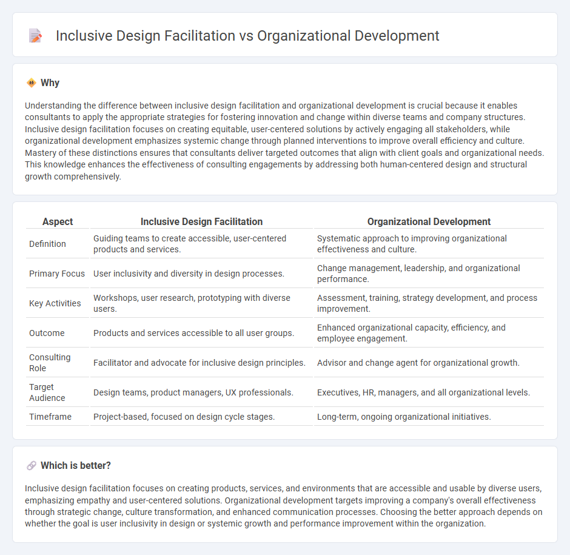Select the Target Audience row label
Image resolution: width=570 pixels, height=555 pixels.
coord(47,392)
